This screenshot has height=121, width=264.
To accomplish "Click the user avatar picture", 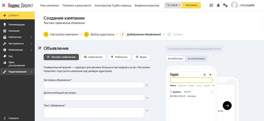I will pyautogui.click(x=234, y=5).
